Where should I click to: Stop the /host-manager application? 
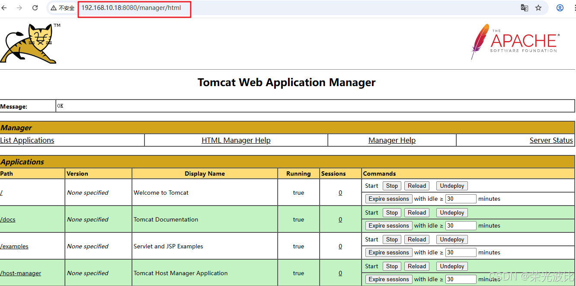click(392, 266)
